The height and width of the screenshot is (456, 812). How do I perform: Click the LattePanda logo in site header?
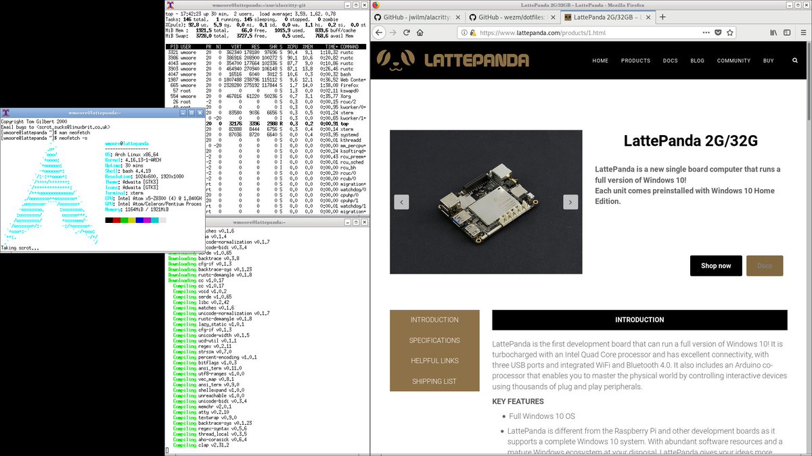[x=453, y=60]
